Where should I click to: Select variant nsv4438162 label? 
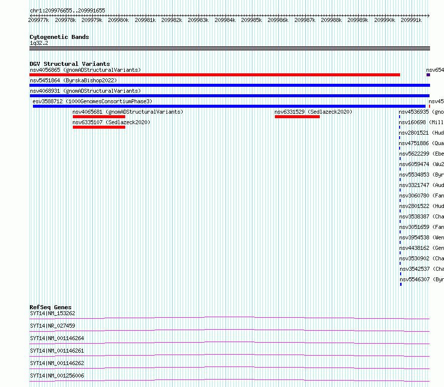[422, 248]
